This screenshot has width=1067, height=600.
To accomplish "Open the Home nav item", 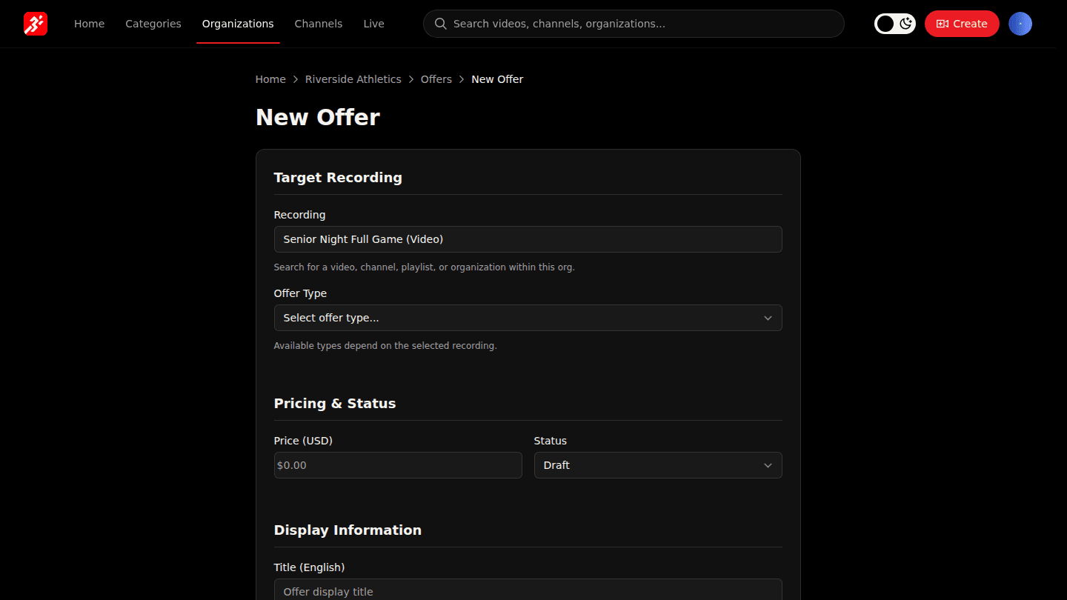I will point(89,24).
